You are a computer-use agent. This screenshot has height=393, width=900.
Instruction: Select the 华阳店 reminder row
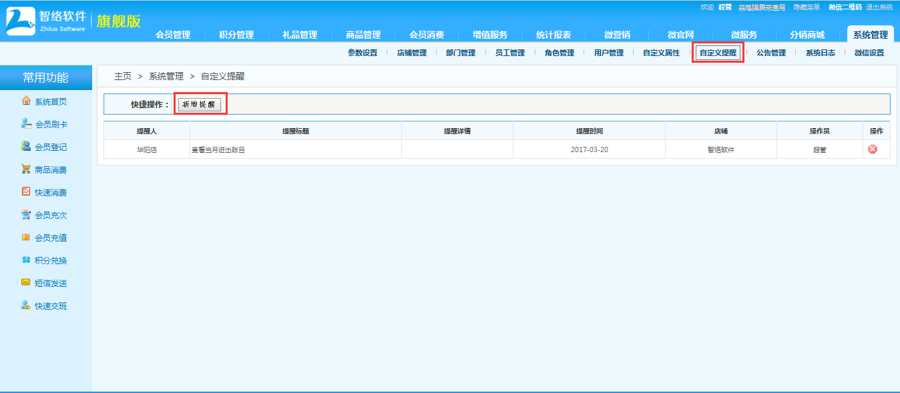click(145, 148)
